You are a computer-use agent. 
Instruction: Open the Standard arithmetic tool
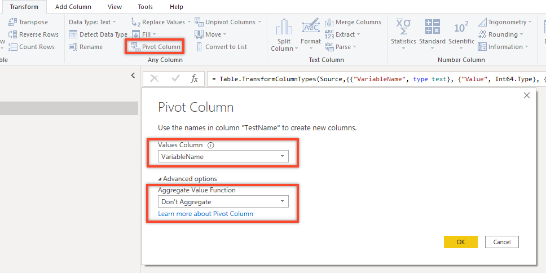click(x=432, y=35)
